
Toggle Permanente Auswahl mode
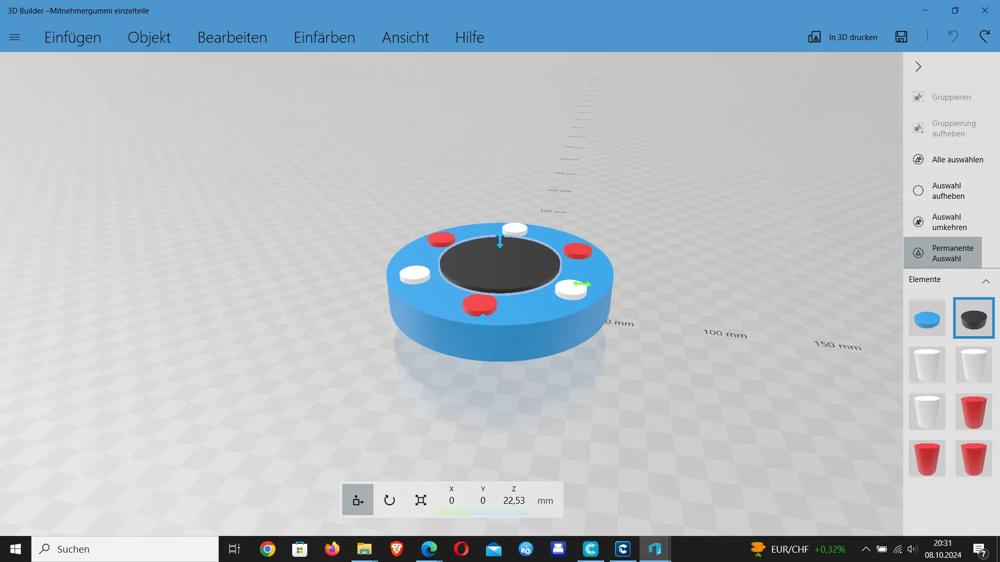[x=943, y=253]
